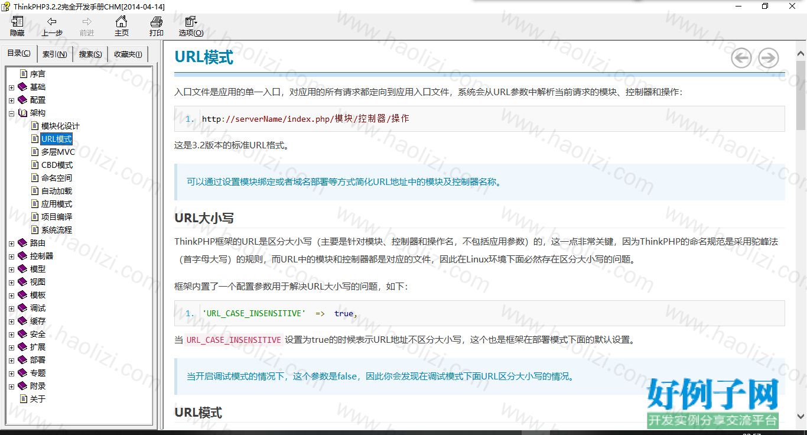Viewport: 807px width, 435px height.
Task: Click the book icon beside 路由
Action: coord(23,243)
